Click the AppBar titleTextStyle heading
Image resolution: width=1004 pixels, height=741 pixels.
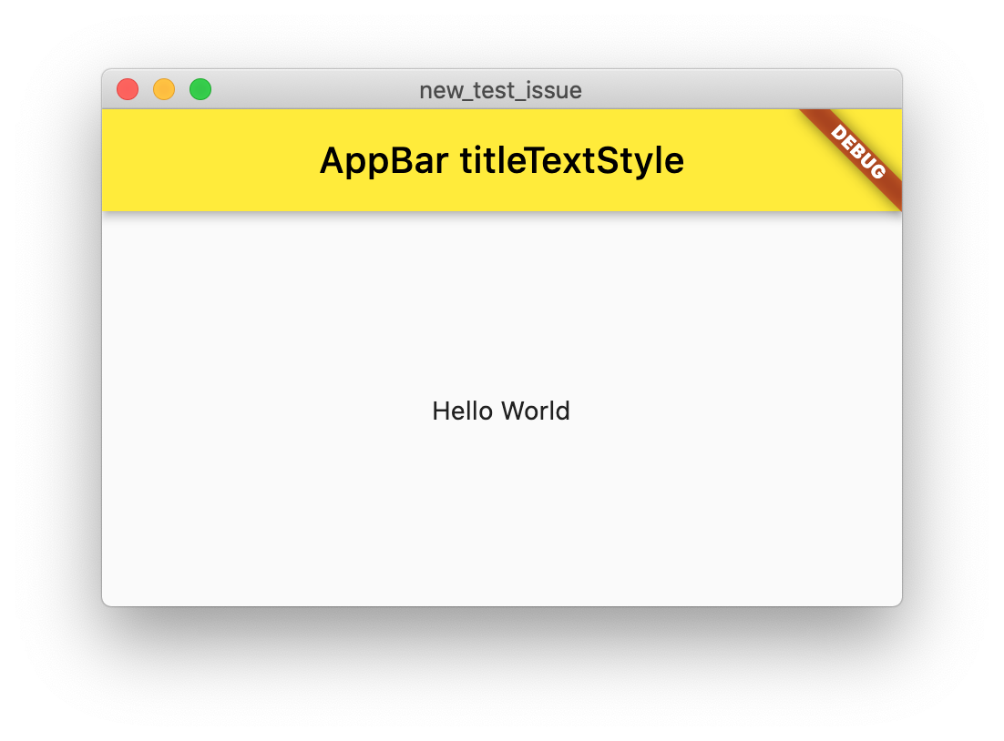tap(502, 160)
